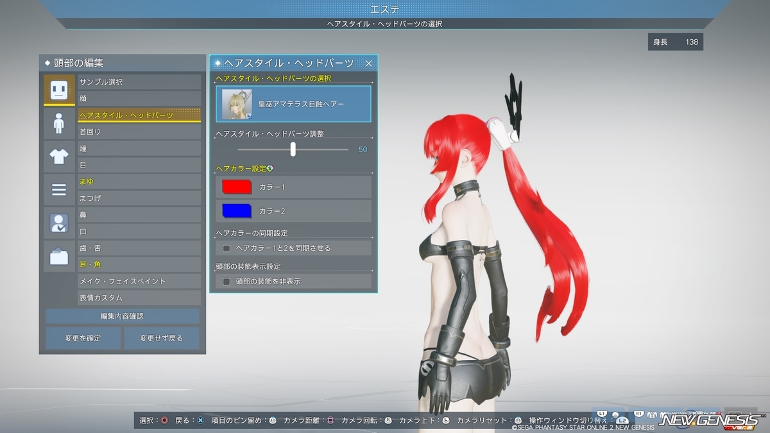This screenshot has width=770, height=433.
Task: Click the カメラリセット button icon
Action: point(517,420)
